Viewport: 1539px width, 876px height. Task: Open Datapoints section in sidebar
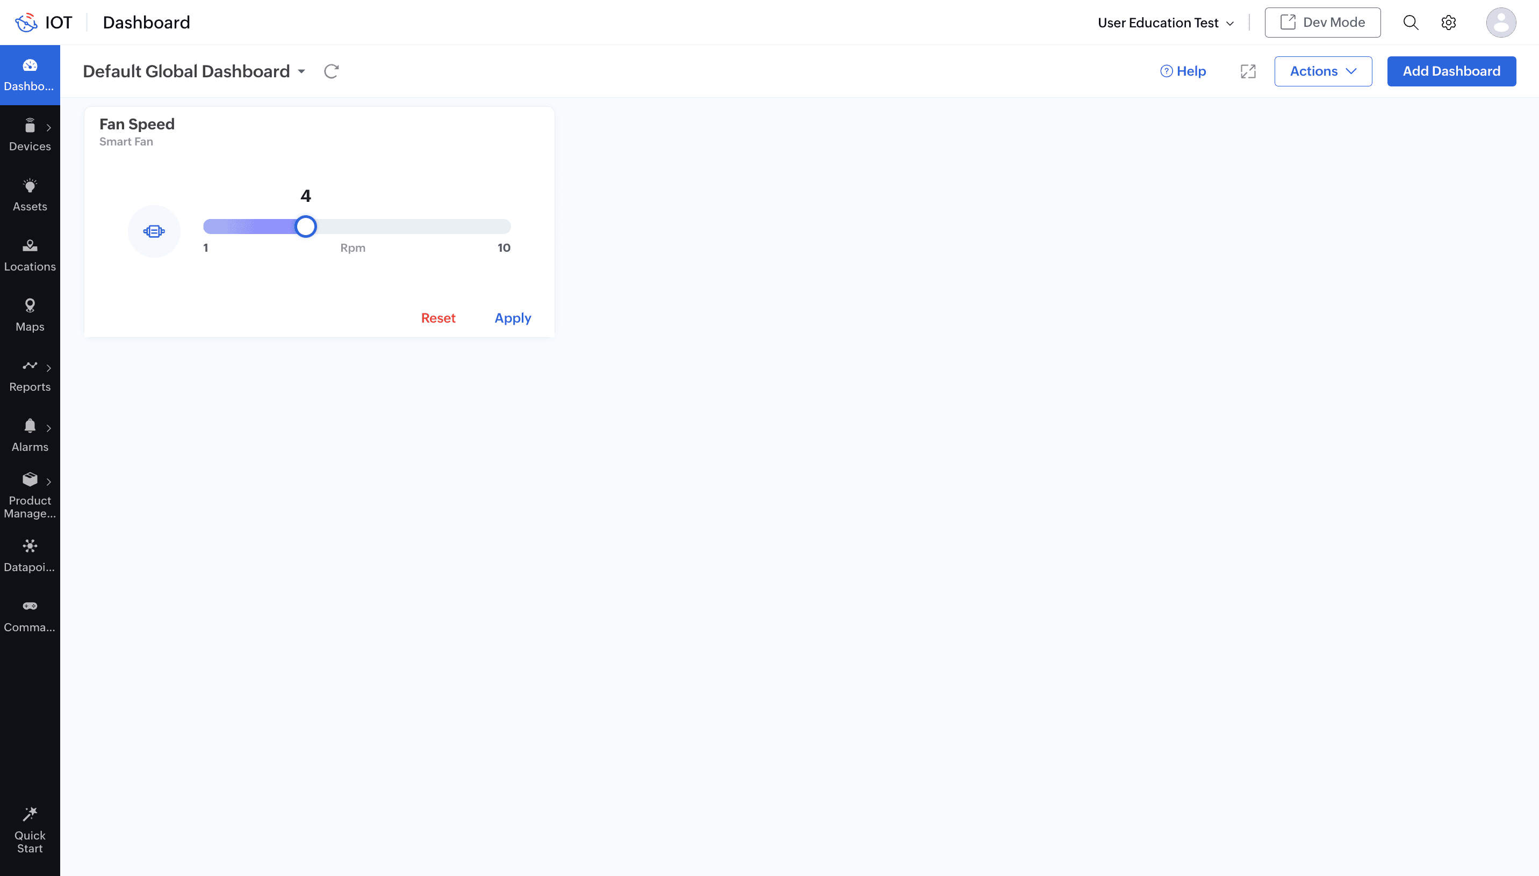click(x=30, y=556)
